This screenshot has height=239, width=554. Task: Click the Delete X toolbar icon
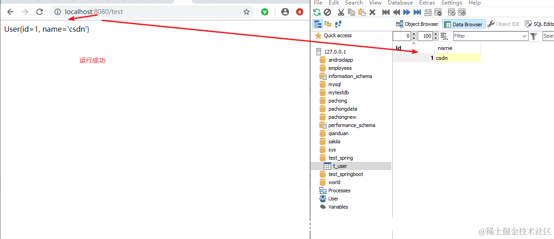pyautogui.click(x=372, y=12)
